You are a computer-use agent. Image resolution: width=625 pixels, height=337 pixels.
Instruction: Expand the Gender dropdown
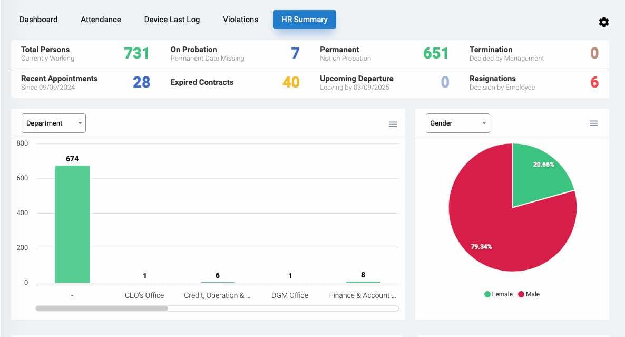(x=457, y=123)
